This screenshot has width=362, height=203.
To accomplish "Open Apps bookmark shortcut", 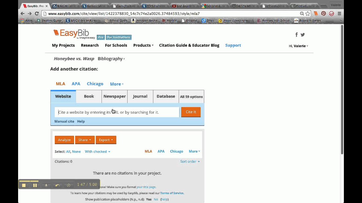I will click(x=26, y=21).
